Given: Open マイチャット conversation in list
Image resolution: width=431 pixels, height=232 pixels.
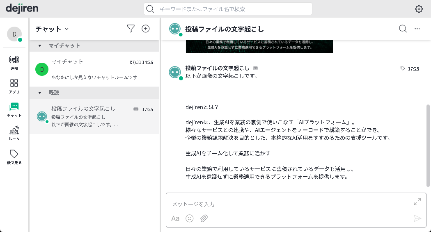Looking at the screenshot, I should pyautogui.click(x=94, y=69).
